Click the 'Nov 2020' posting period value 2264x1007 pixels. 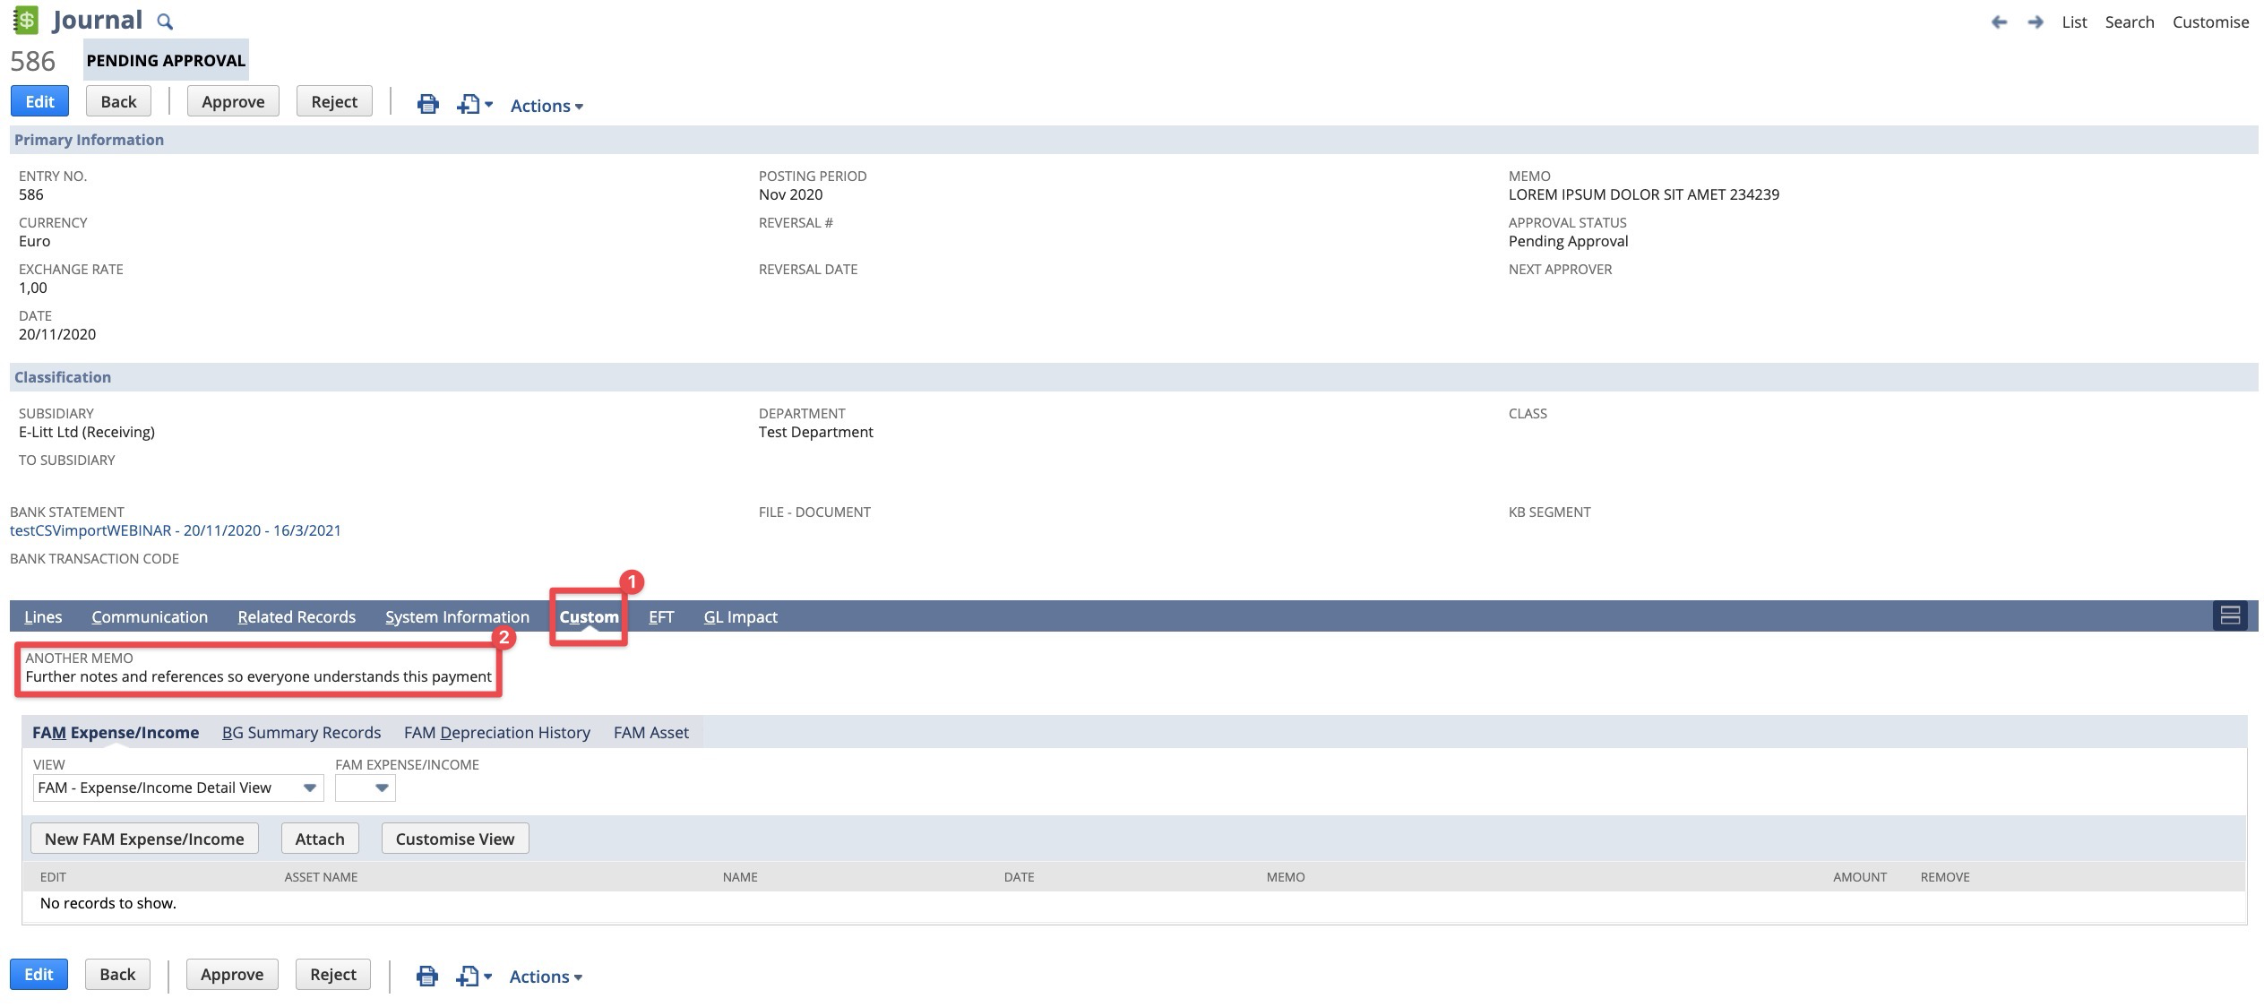pyautogui.click(x=790, y=194)
